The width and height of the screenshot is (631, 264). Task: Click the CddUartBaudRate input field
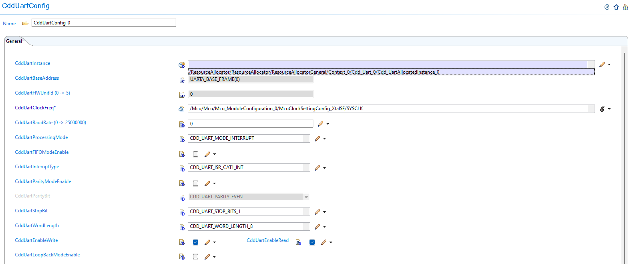(250, 124)
